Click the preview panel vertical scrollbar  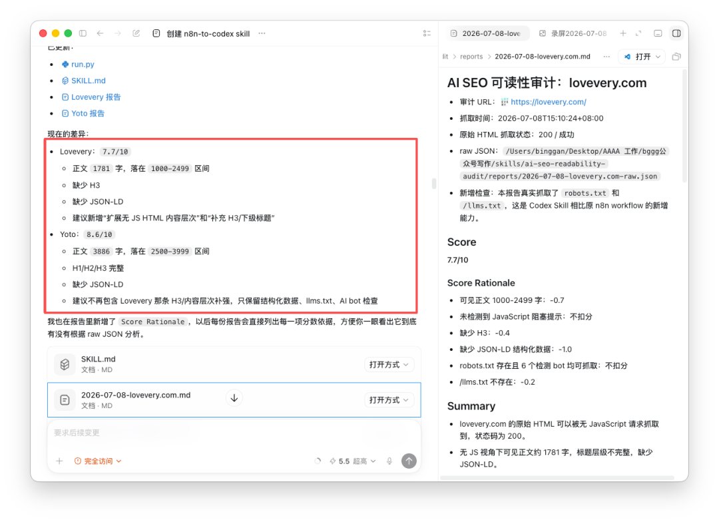coord(684,126)
